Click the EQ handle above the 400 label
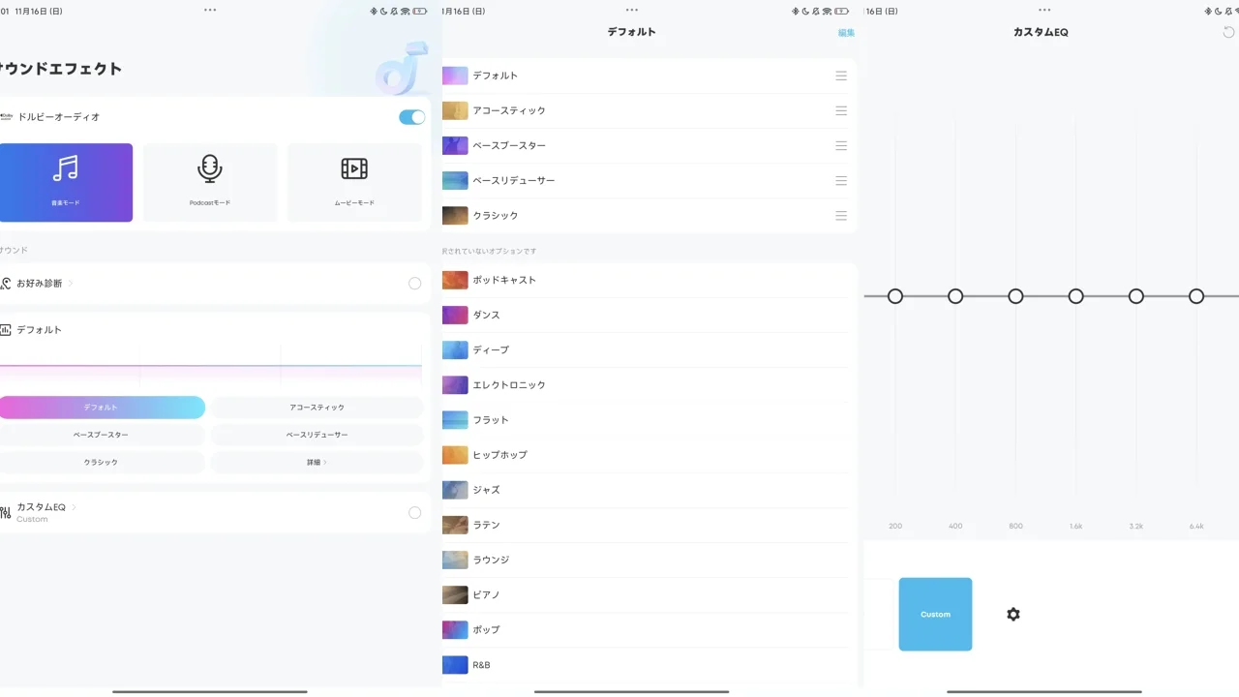 coord(955,296)
